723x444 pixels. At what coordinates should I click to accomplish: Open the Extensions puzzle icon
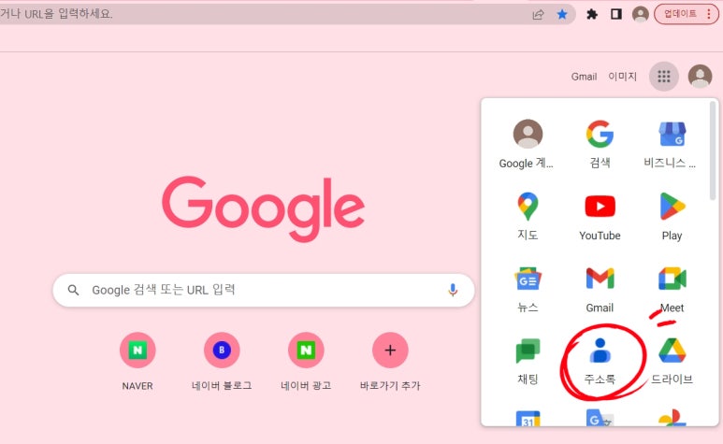(591, 14)
